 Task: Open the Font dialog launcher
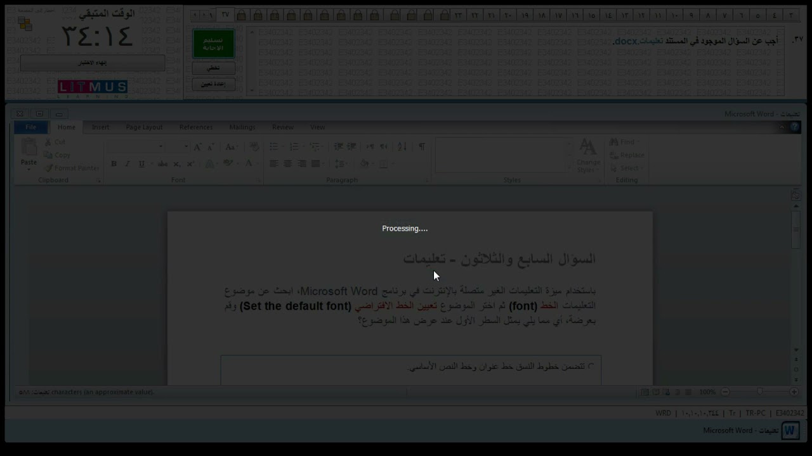coord(258,180)
